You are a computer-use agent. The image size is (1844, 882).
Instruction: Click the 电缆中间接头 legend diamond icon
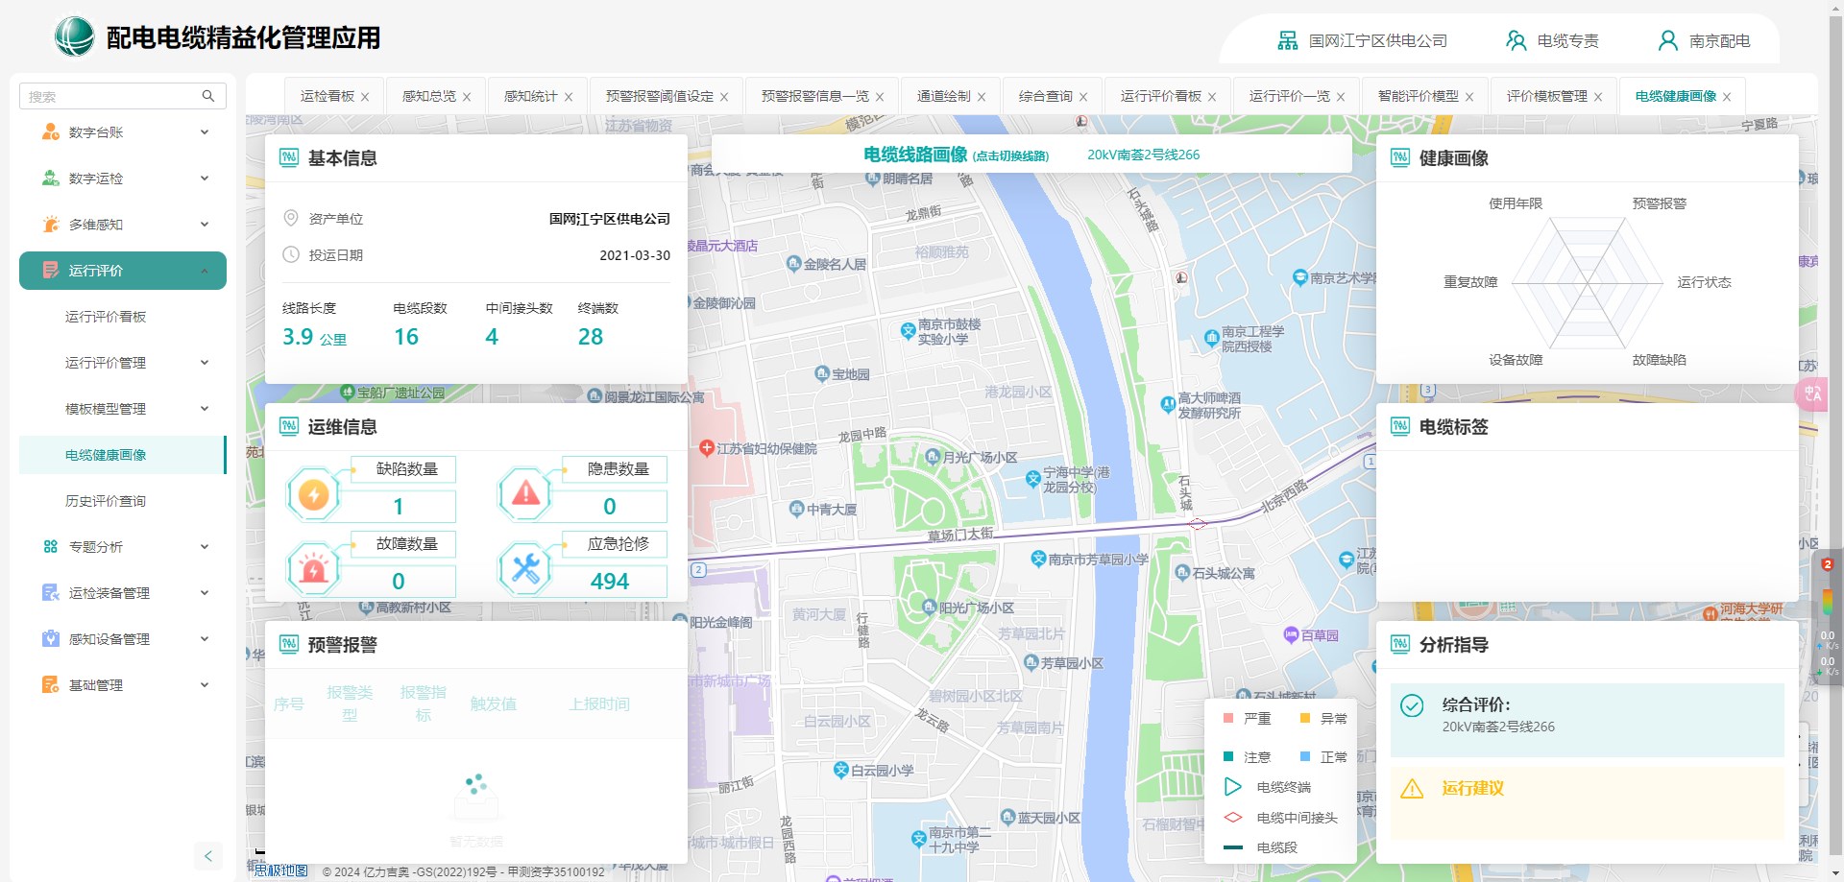click(1233, 818)
